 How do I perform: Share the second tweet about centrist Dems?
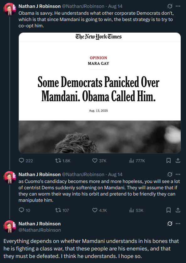click(x=178, y=210)
